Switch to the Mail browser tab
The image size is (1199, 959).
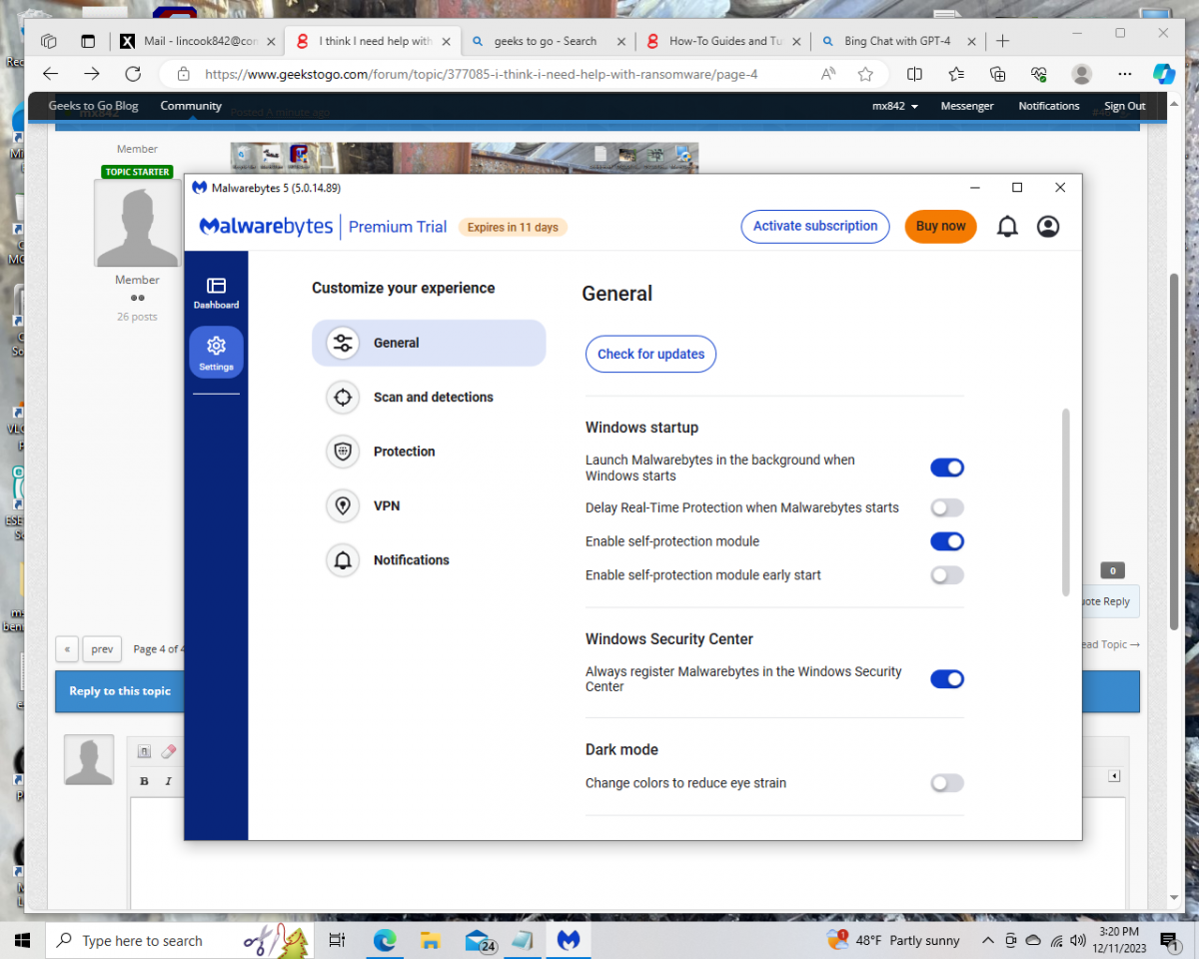[198, 41]
